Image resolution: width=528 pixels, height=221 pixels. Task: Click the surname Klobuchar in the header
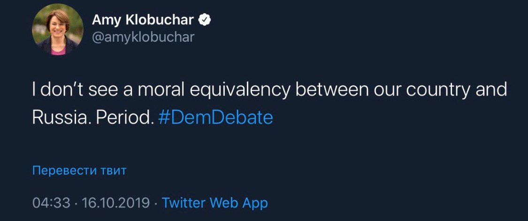pyautogui.click(x=161, y=20)
